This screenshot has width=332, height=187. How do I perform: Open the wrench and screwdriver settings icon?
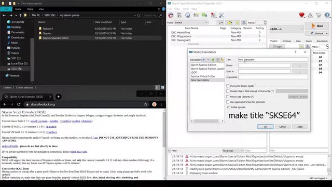click(x=222, y=15)
